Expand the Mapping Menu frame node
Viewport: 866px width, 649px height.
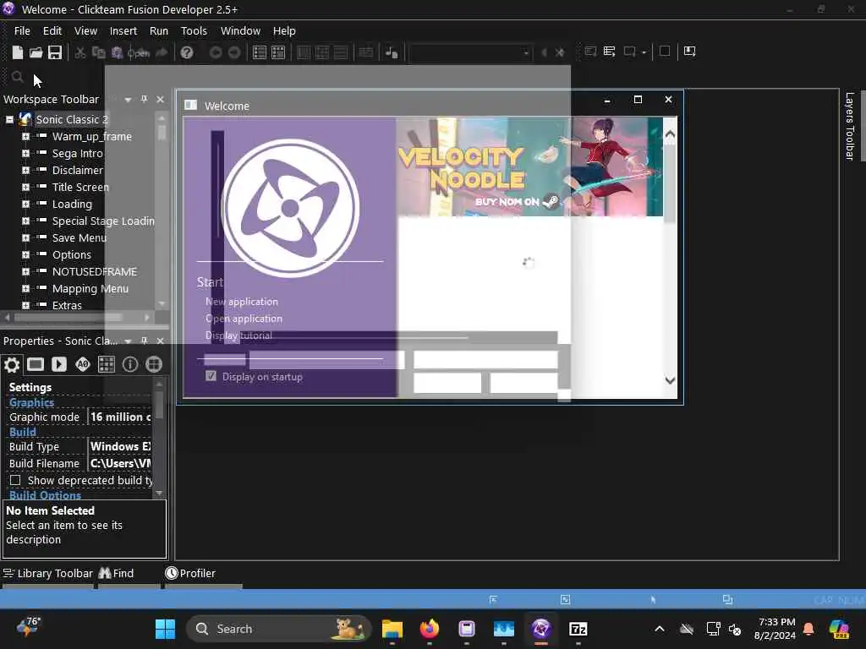click(x=25, y=289)
